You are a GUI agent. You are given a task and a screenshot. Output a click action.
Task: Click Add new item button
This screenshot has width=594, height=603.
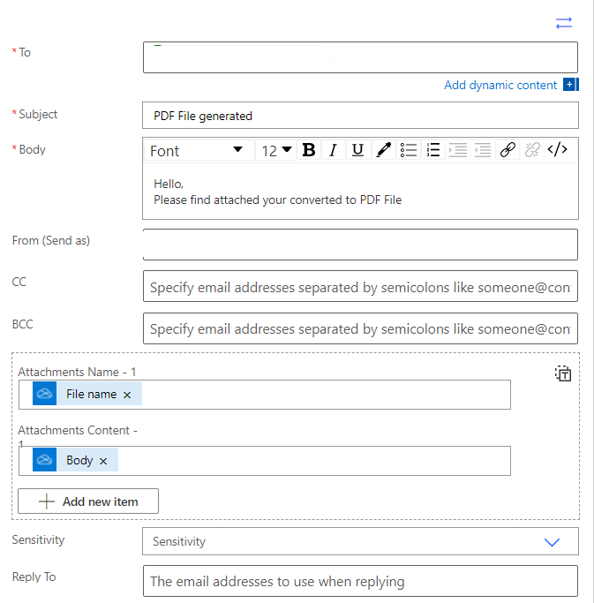88,501
